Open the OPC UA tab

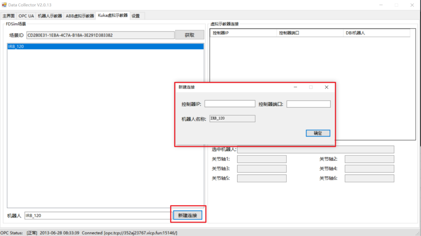[26, 16]
